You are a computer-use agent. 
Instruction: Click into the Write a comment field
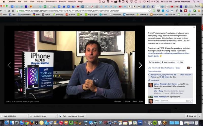[x=170, y=101]
